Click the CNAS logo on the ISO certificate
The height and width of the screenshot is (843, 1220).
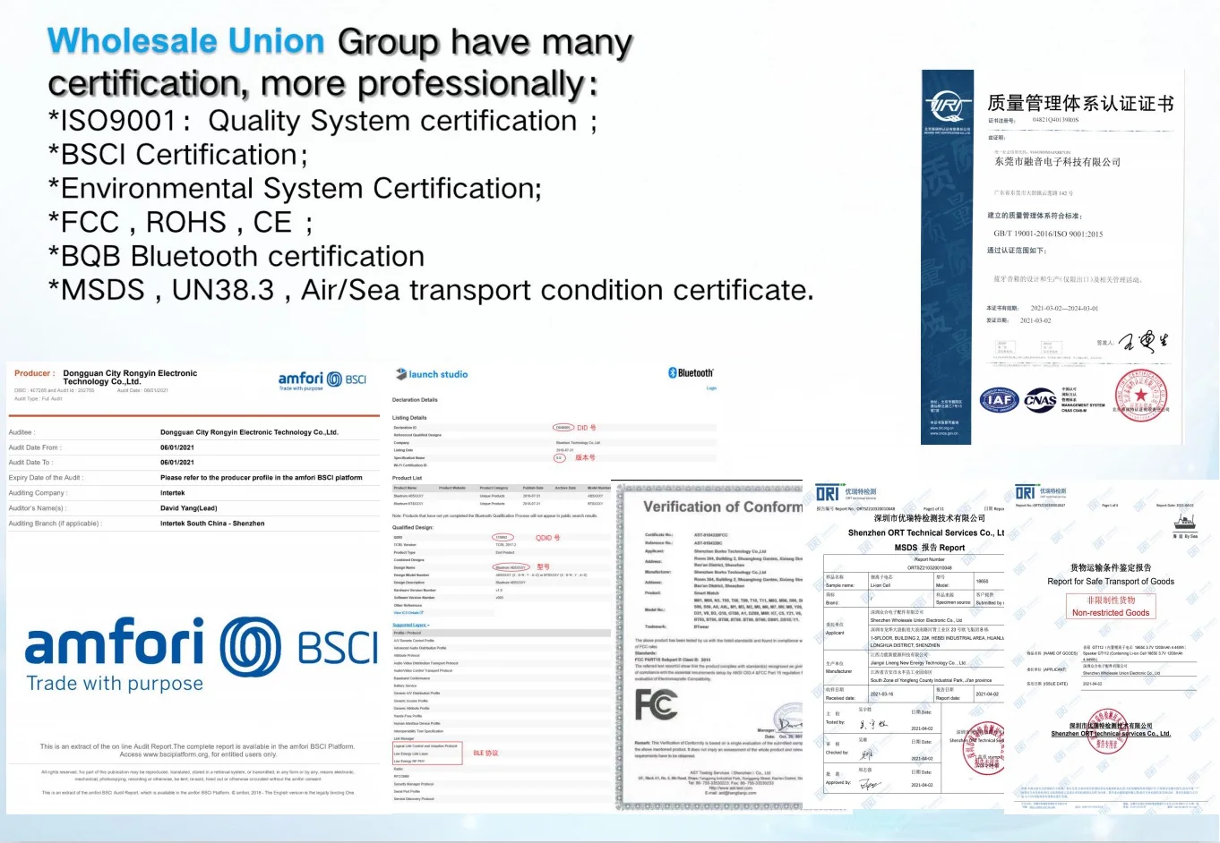click(1040, 400)
